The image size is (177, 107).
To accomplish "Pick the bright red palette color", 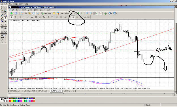I will [x=10, y=101].
